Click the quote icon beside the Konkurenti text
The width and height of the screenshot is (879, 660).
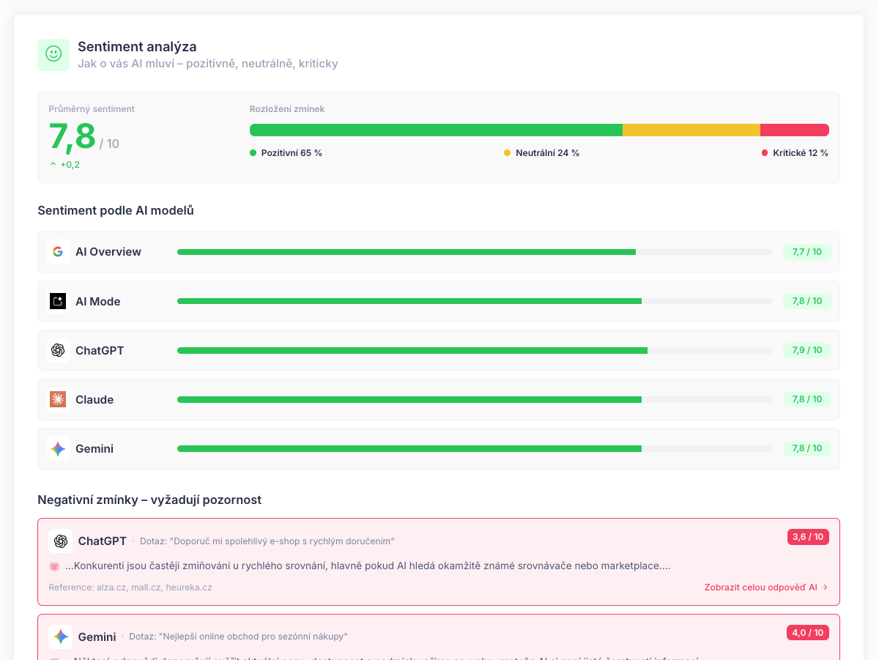[x=54, y=566]
